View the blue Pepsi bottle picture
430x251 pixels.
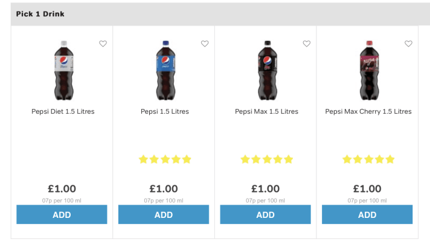pos(165,70)
